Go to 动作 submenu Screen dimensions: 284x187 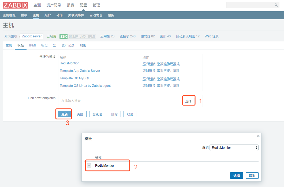pyautogui.click(x=59, y=15)
